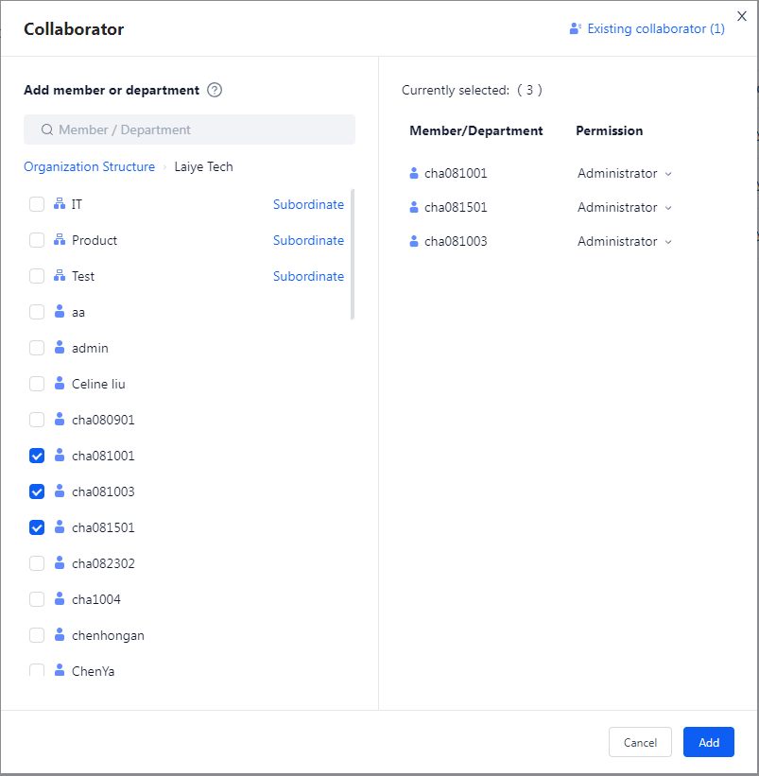Click the help question mark icon
The image size is (759, 776).
click(x=215, y=91)
